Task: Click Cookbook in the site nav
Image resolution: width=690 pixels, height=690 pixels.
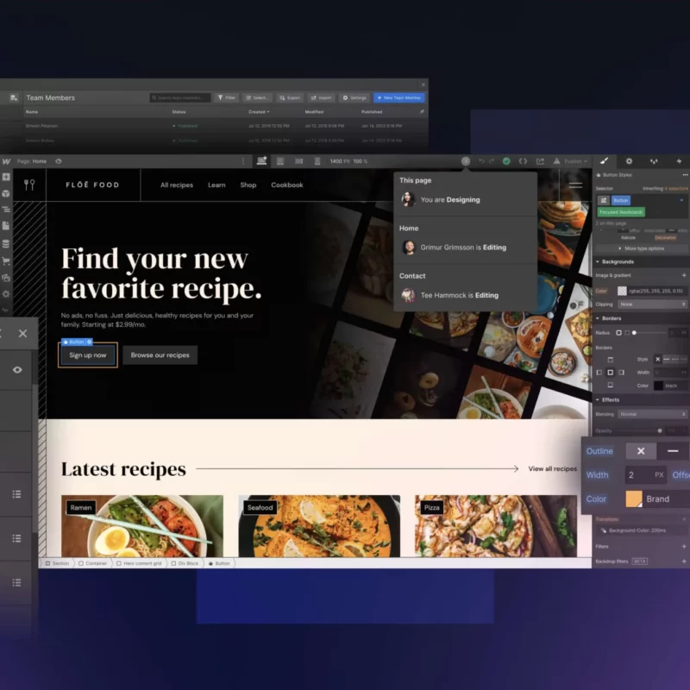Action: tap(287, 185)
